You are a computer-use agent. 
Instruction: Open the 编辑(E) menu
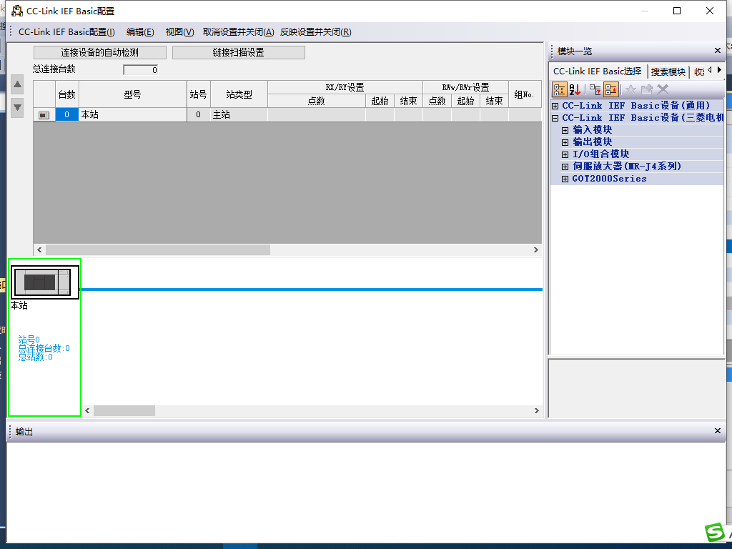click(x=140, y=32)
